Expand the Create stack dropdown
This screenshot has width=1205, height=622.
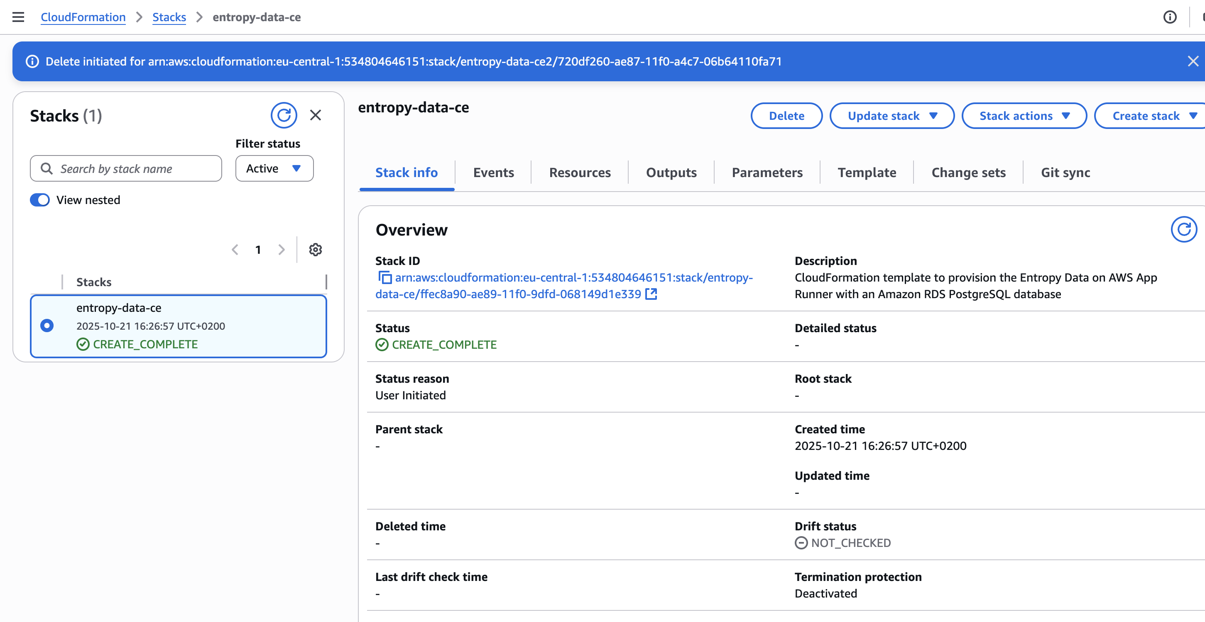(1149, 115)
